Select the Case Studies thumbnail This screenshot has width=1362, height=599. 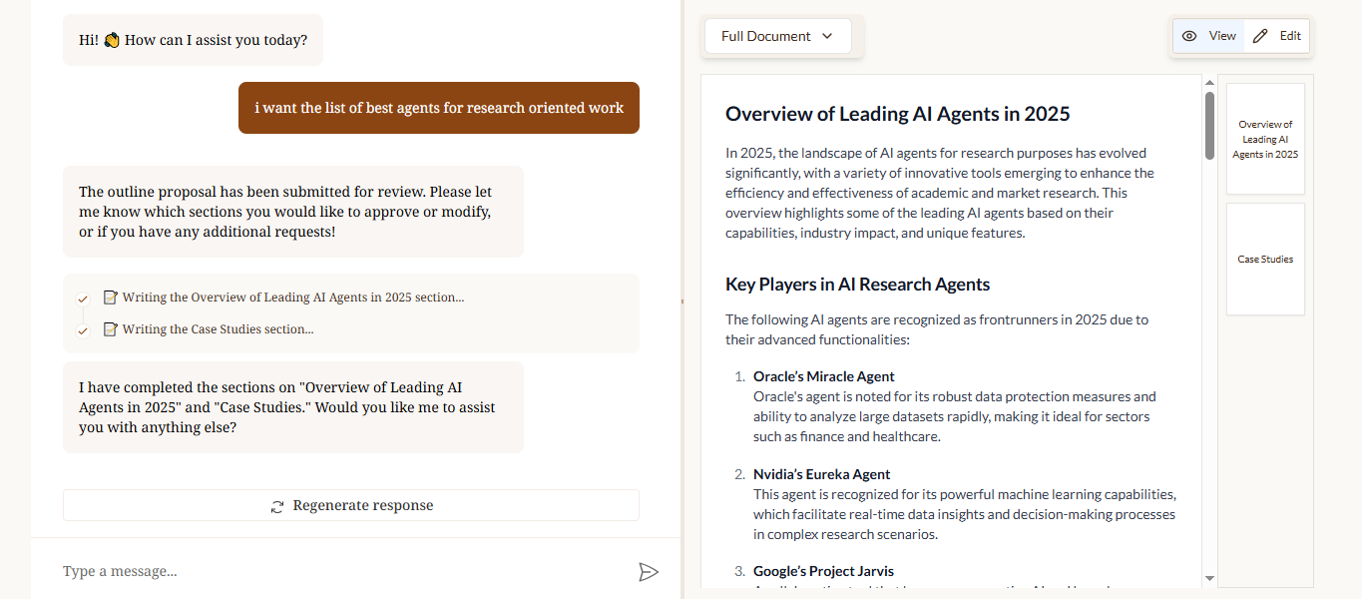1265,259
